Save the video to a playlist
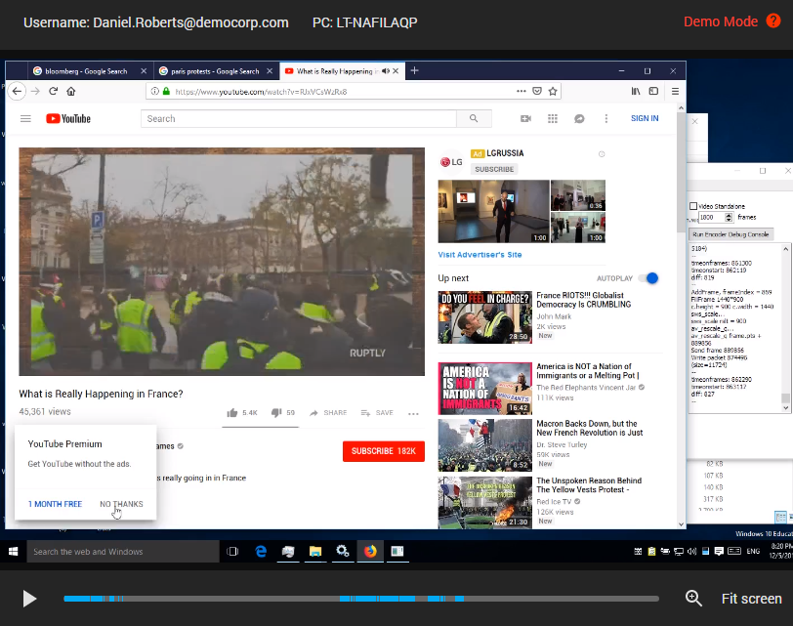 (x=377, y=413)
